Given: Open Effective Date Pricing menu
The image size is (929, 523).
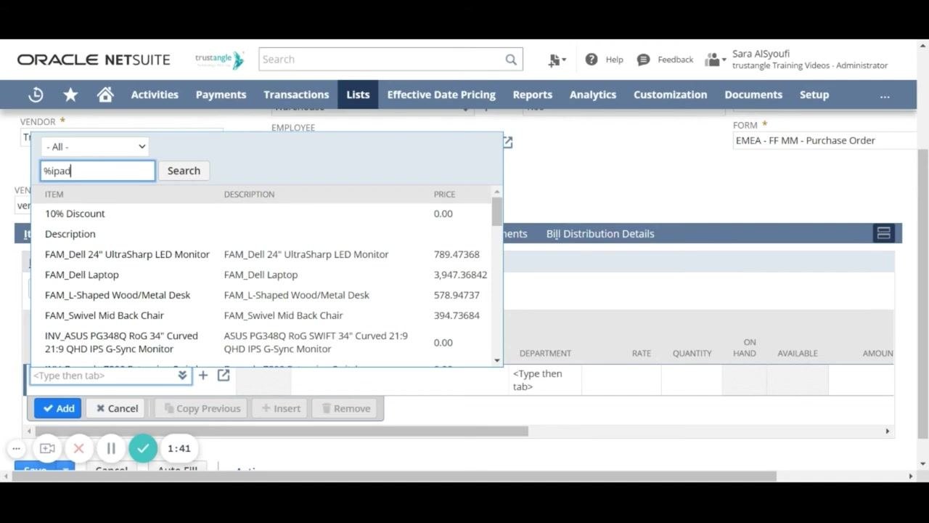Looking at the screenshot, I should pyautogui.click(x=441, y=94).
